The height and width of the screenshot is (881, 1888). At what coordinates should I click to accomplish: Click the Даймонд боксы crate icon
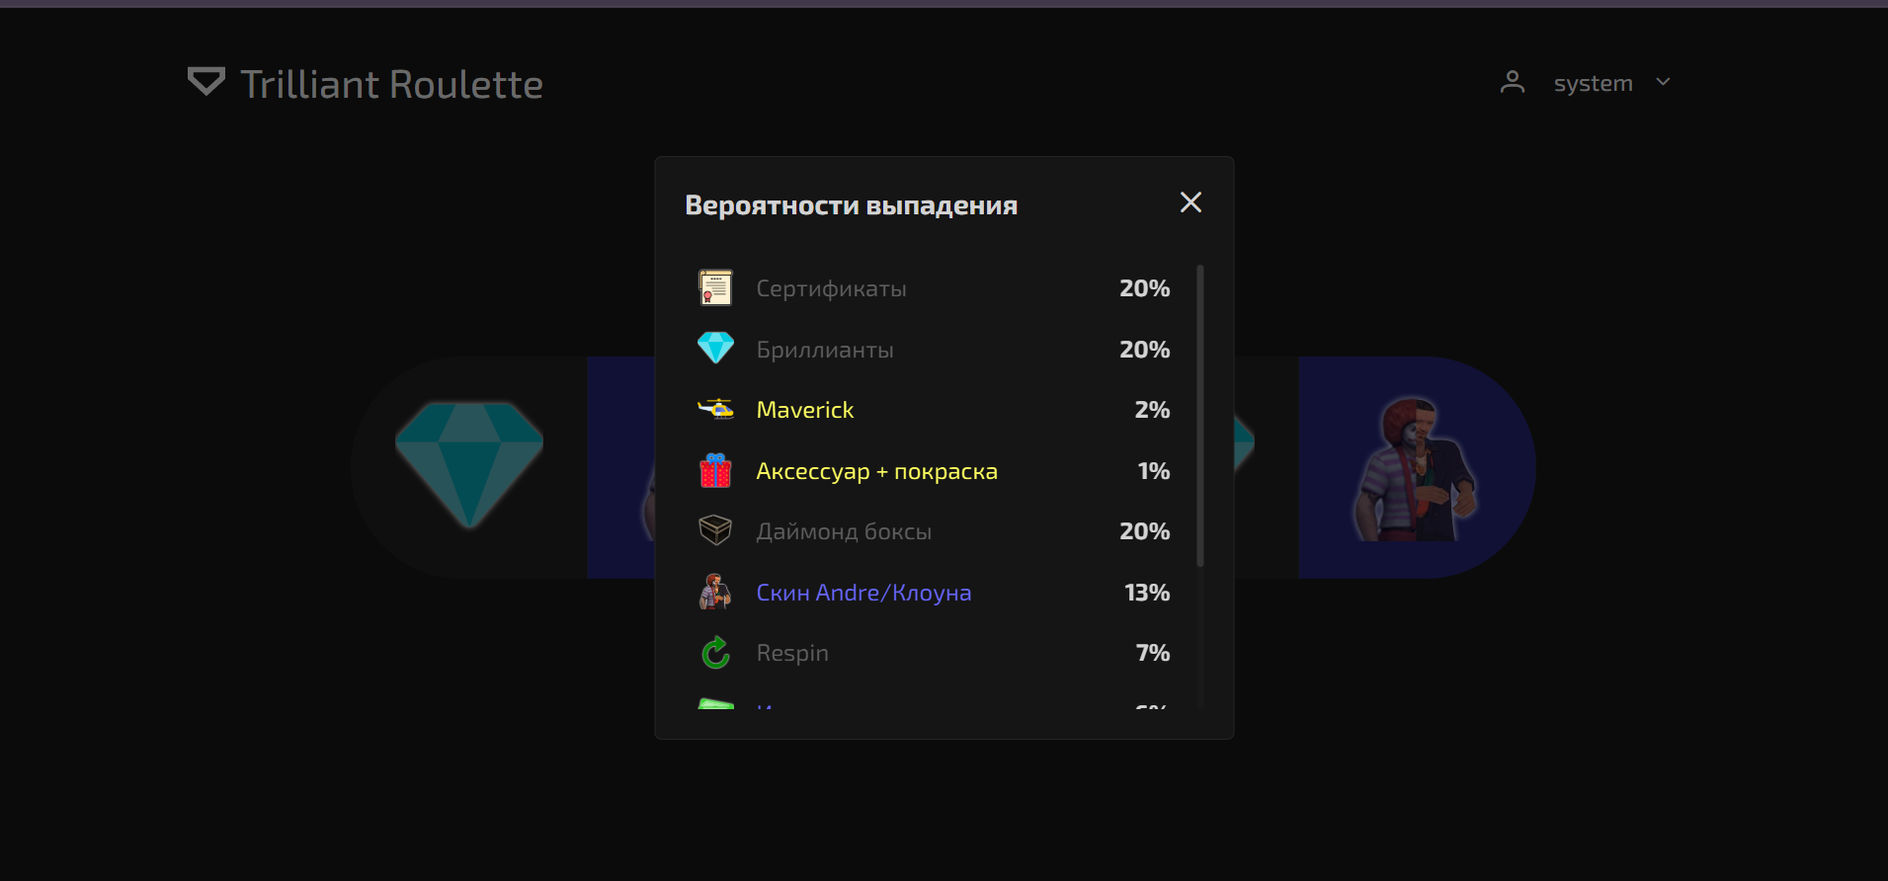point(715,530)
